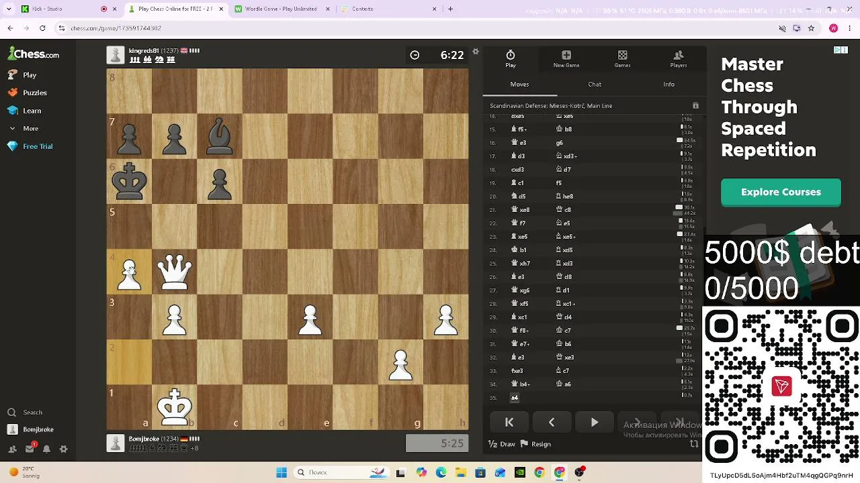The image size is (860, 483).
Task: Click the board settings gear near the top clock
Action: [476, 52]
